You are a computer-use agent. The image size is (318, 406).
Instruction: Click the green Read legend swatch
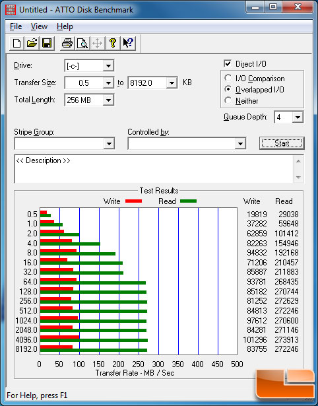(189, 201)
